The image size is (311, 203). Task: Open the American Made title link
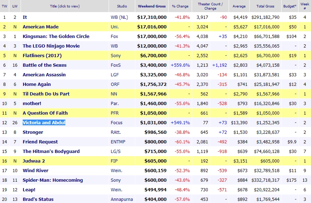click(41, 27)
